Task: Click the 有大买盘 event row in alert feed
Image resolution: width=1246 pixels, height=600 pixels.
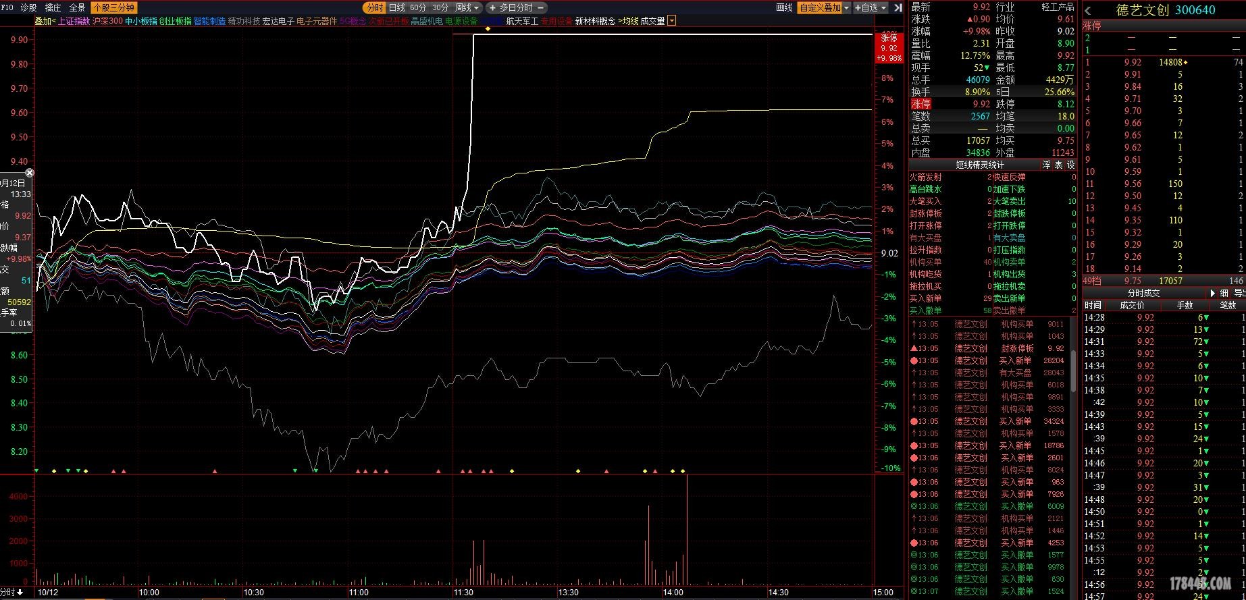Action: (x=988, y=373)
